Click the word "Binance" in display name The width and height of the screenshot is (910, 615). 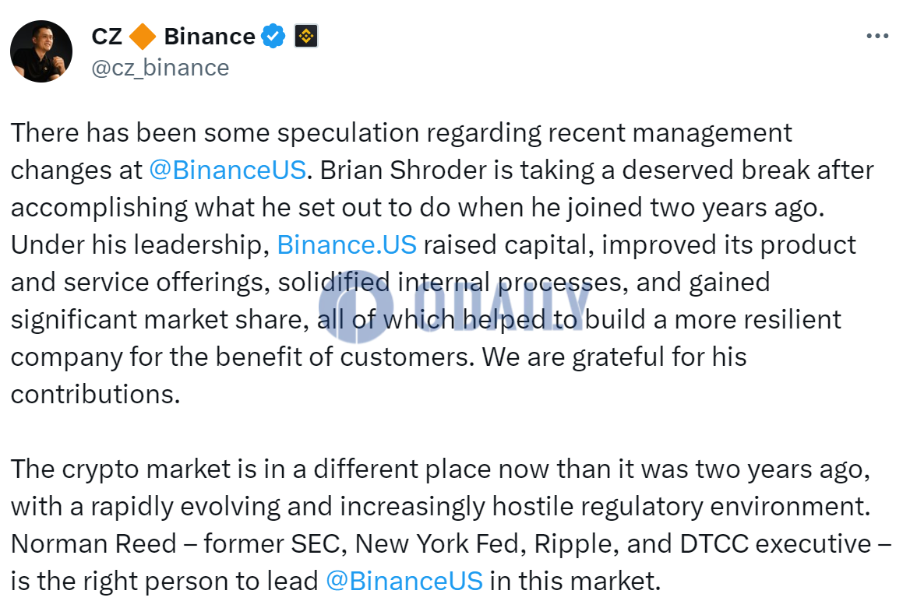[x=210, y=36]
